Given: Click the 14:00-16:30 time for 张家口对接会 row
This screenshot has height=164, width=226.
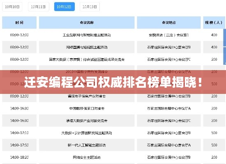Looking at the screenshot, I should click(x=19, y=108).
